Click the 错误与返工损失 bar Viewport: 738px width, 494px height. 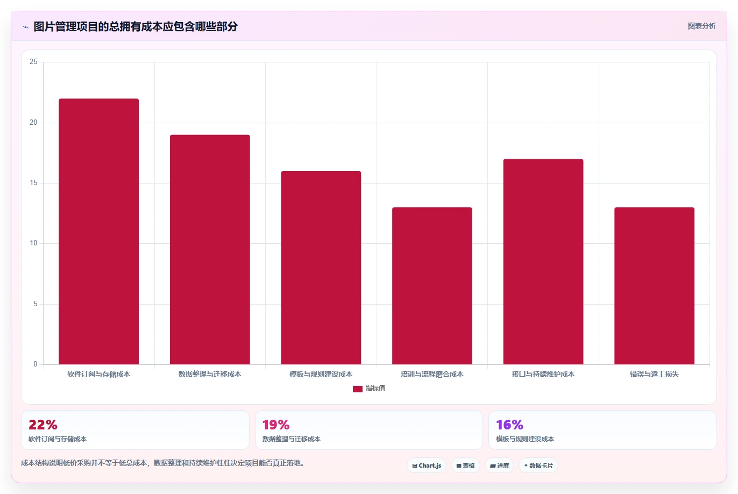(x=654, y=286)
